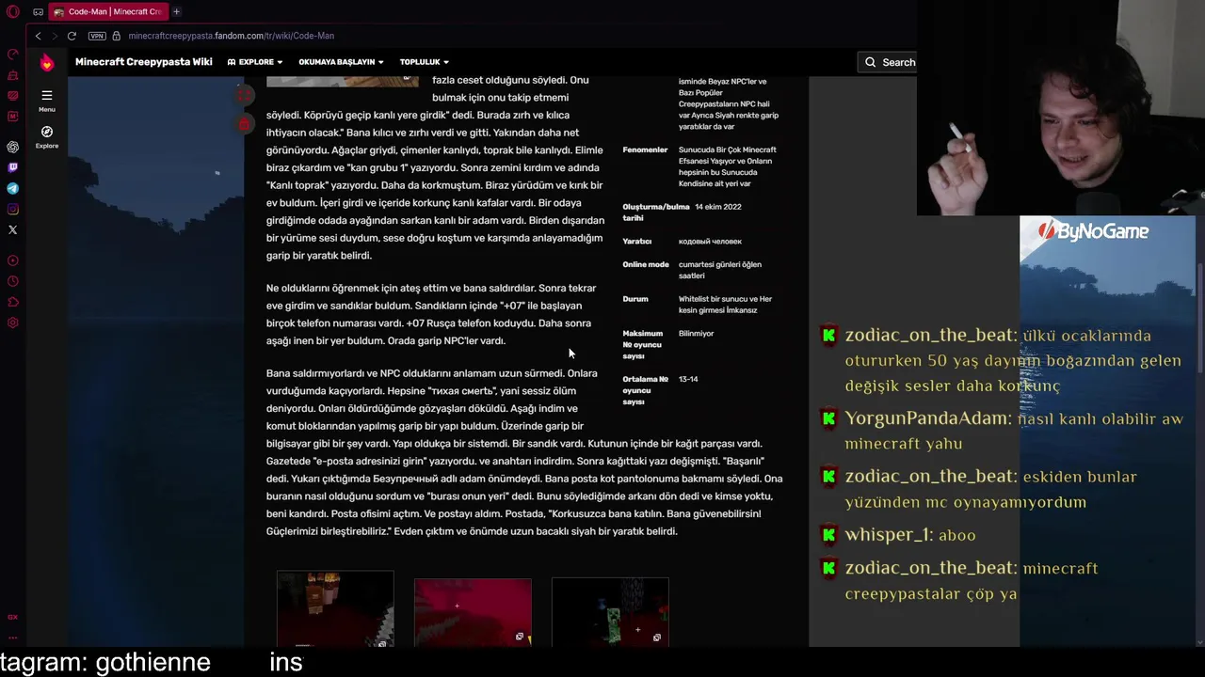1205x677 pixels.
Task: Click the infobox label 'Online mode'
Action: [x=646, y=265]
